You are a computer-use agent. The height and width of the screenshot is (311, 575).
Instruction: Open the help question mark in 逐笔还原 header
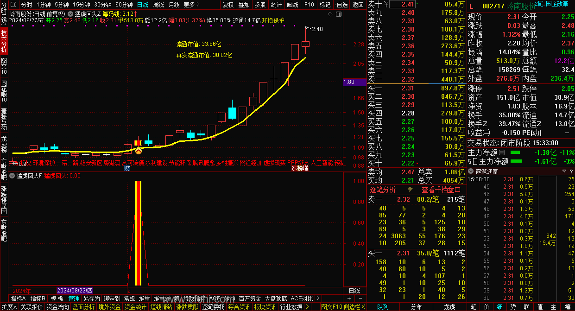[571, 171]
